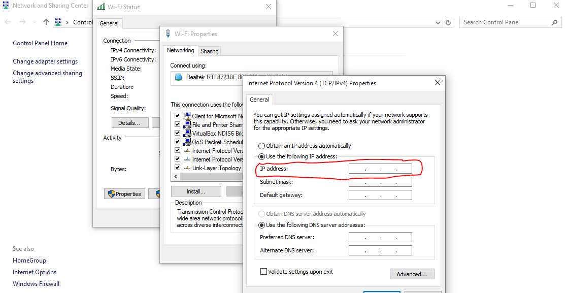Navigate forward with the forward arrow
This screenshot has height=293, width=568.
pyautogui.click(x=22, y=22)
